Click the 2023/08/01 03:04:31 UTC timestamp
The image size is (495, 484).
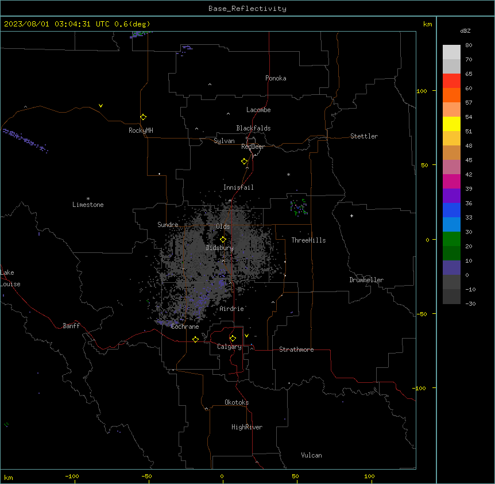56,24
